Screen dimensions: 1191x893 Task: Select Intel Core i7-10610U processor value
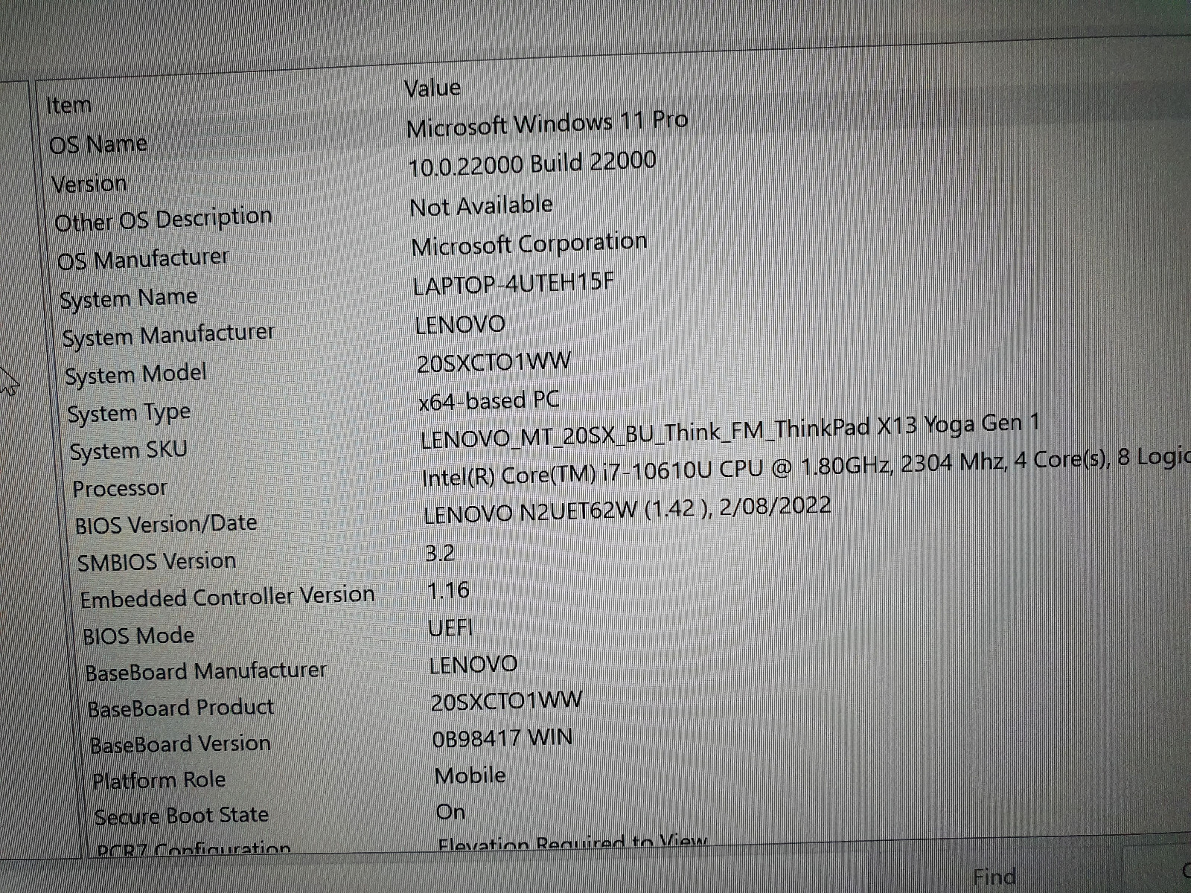click(x=806, y=467)
